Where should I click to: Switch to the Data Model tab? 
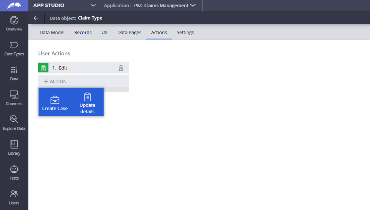point(52,32)
